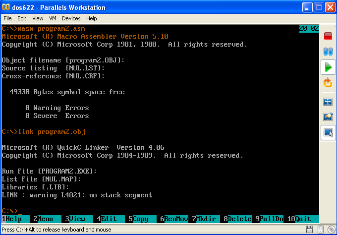Click 'Press Ctrl+Alt to release' status text
This screenshot has width=337, height=235.
point(56,230)
